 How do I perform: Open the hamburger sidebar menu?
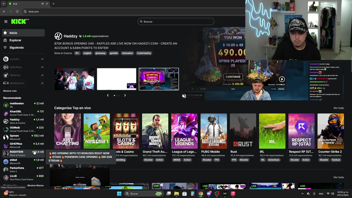6,21
